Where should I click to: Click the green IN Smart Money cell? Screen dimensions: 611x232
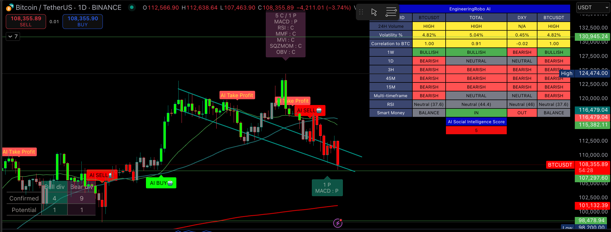pyautogui.click(x=476, y=113)
